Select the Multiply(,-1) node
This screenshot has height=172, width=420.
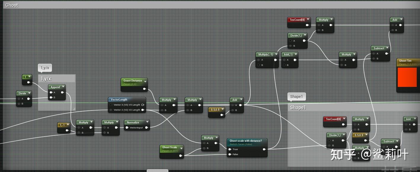click(265, 55)
